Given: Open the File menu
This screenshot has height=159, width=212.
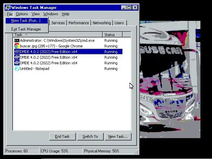Looking at the screenshot, I should tap(10, 14).
